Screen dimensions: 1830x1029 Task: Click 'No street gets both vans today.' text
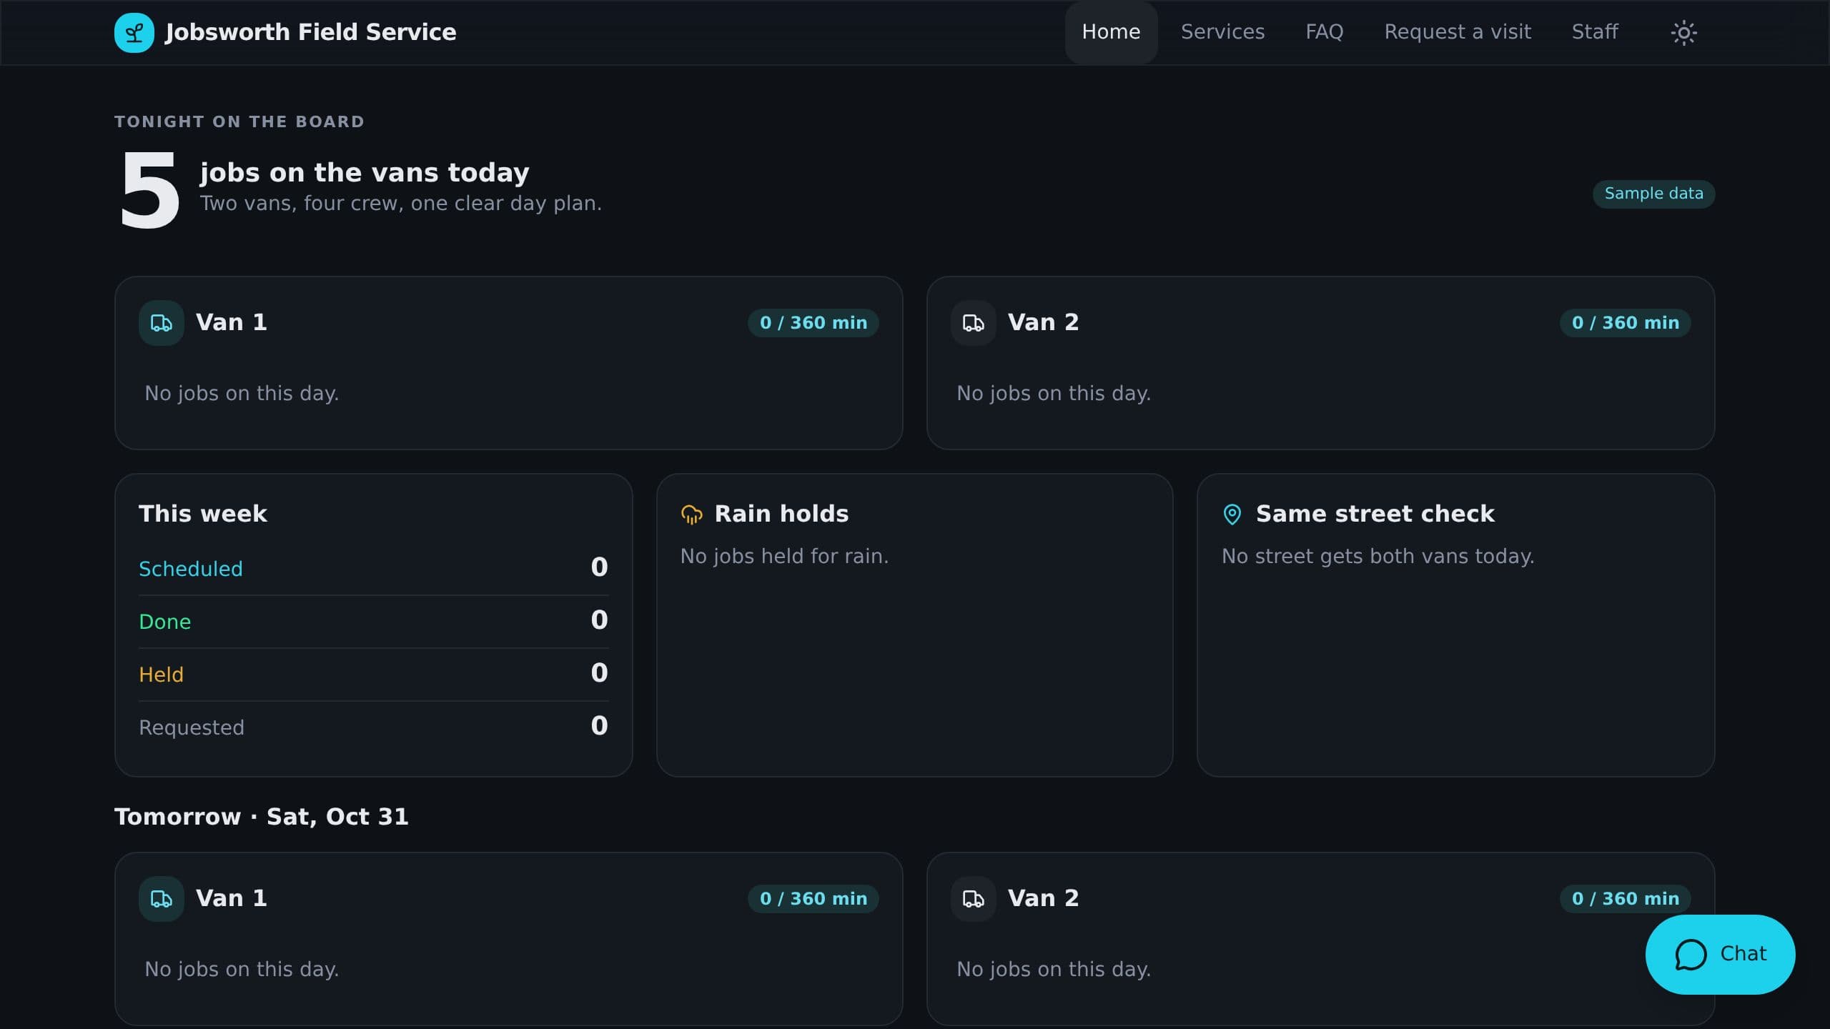coord(1378,557)
